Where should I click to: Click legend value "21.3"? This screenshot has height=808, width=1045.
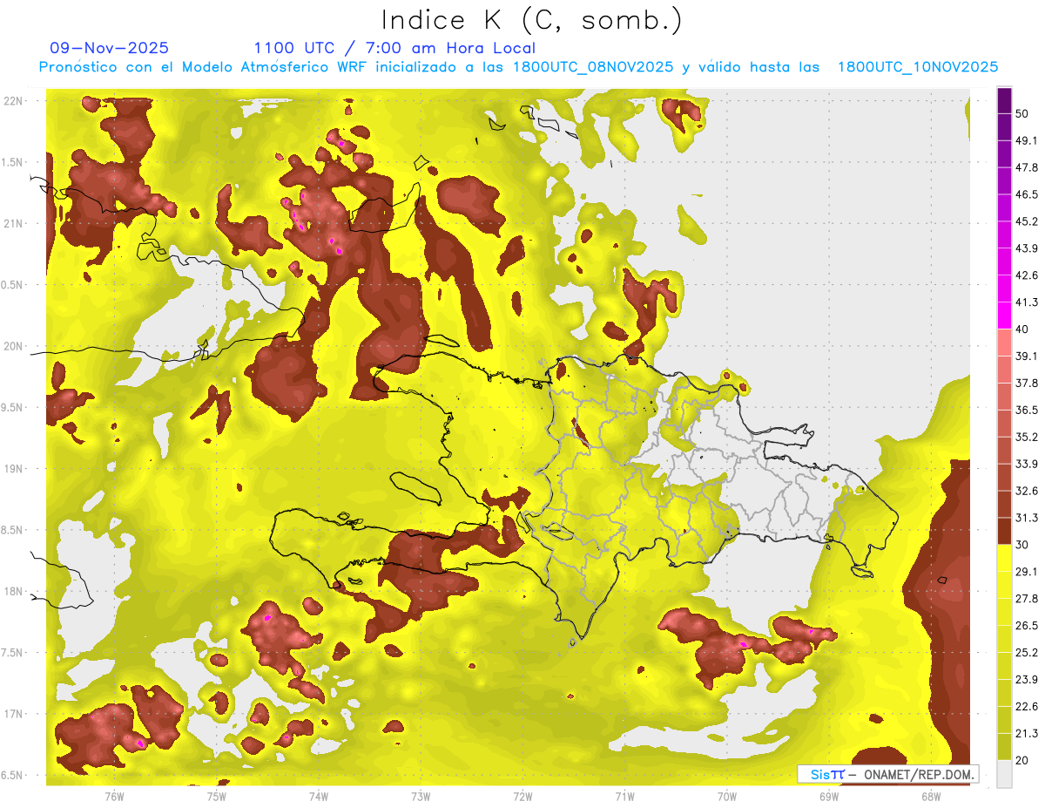click(x=1027, y=733)
